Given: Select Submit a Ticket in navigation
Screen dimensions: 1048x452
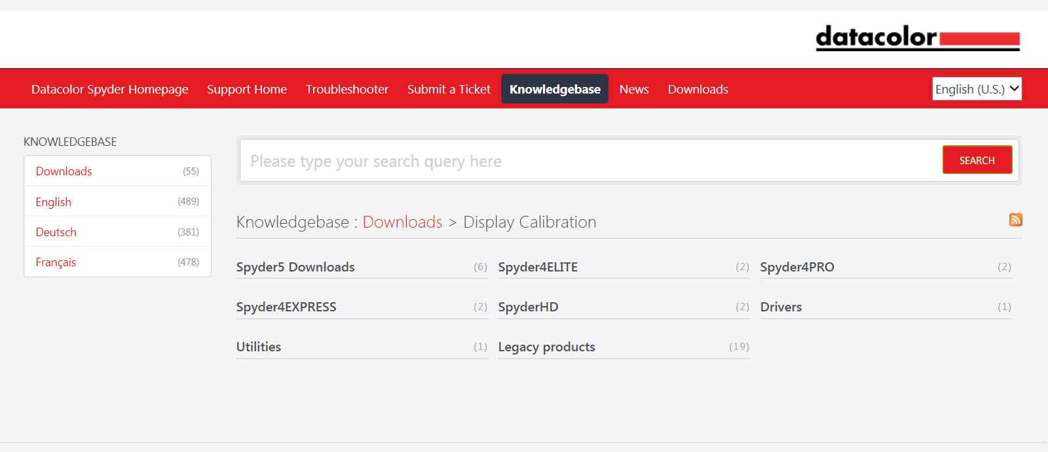Looking at the screenshot, I should 449,89.
